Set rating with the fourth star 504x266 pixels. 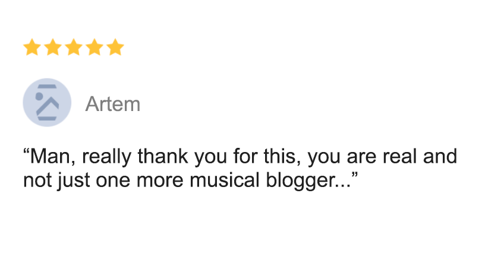point(94,47)
